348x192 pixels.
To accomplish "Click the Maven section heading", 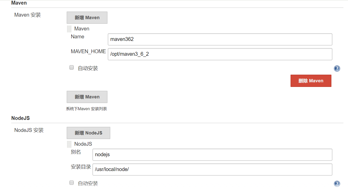I will [x=19, y=3].
